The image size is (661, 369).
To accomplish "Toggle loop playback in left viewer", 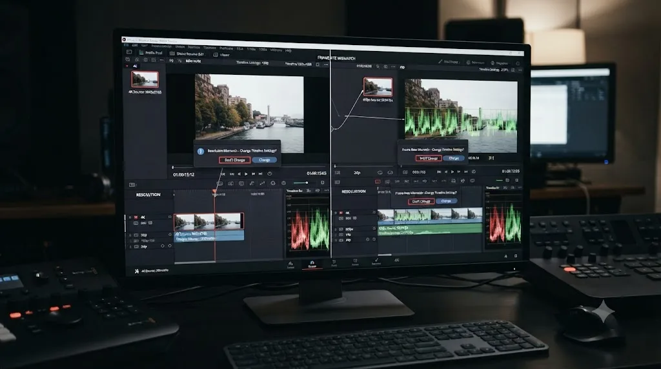I will [270, 174].
